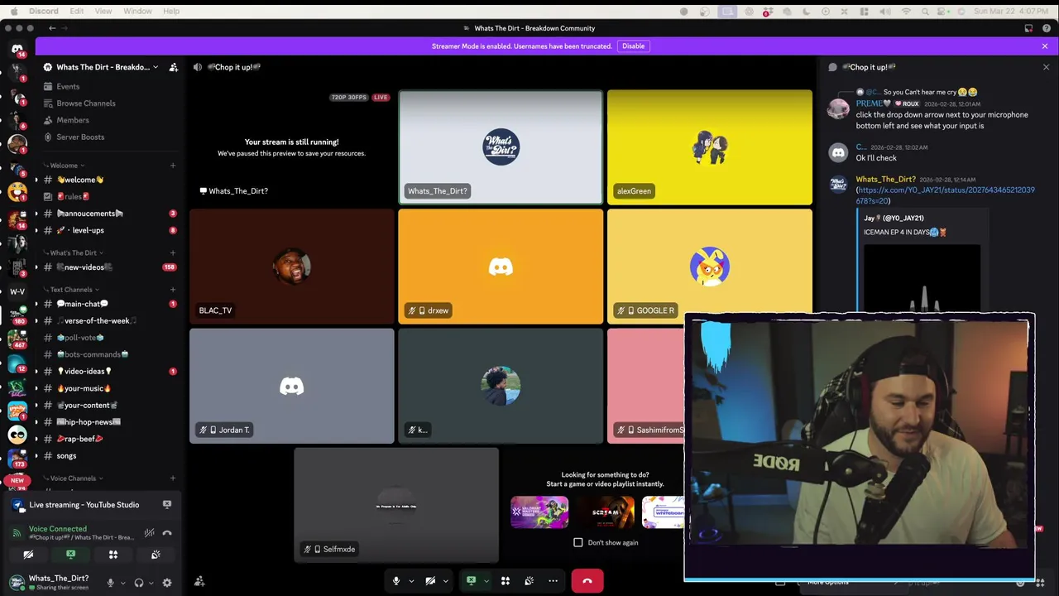The height and width of the screenshot is (596, 1059).
Task: Collapse the Text Channels category
Action: tap(71, 290)
